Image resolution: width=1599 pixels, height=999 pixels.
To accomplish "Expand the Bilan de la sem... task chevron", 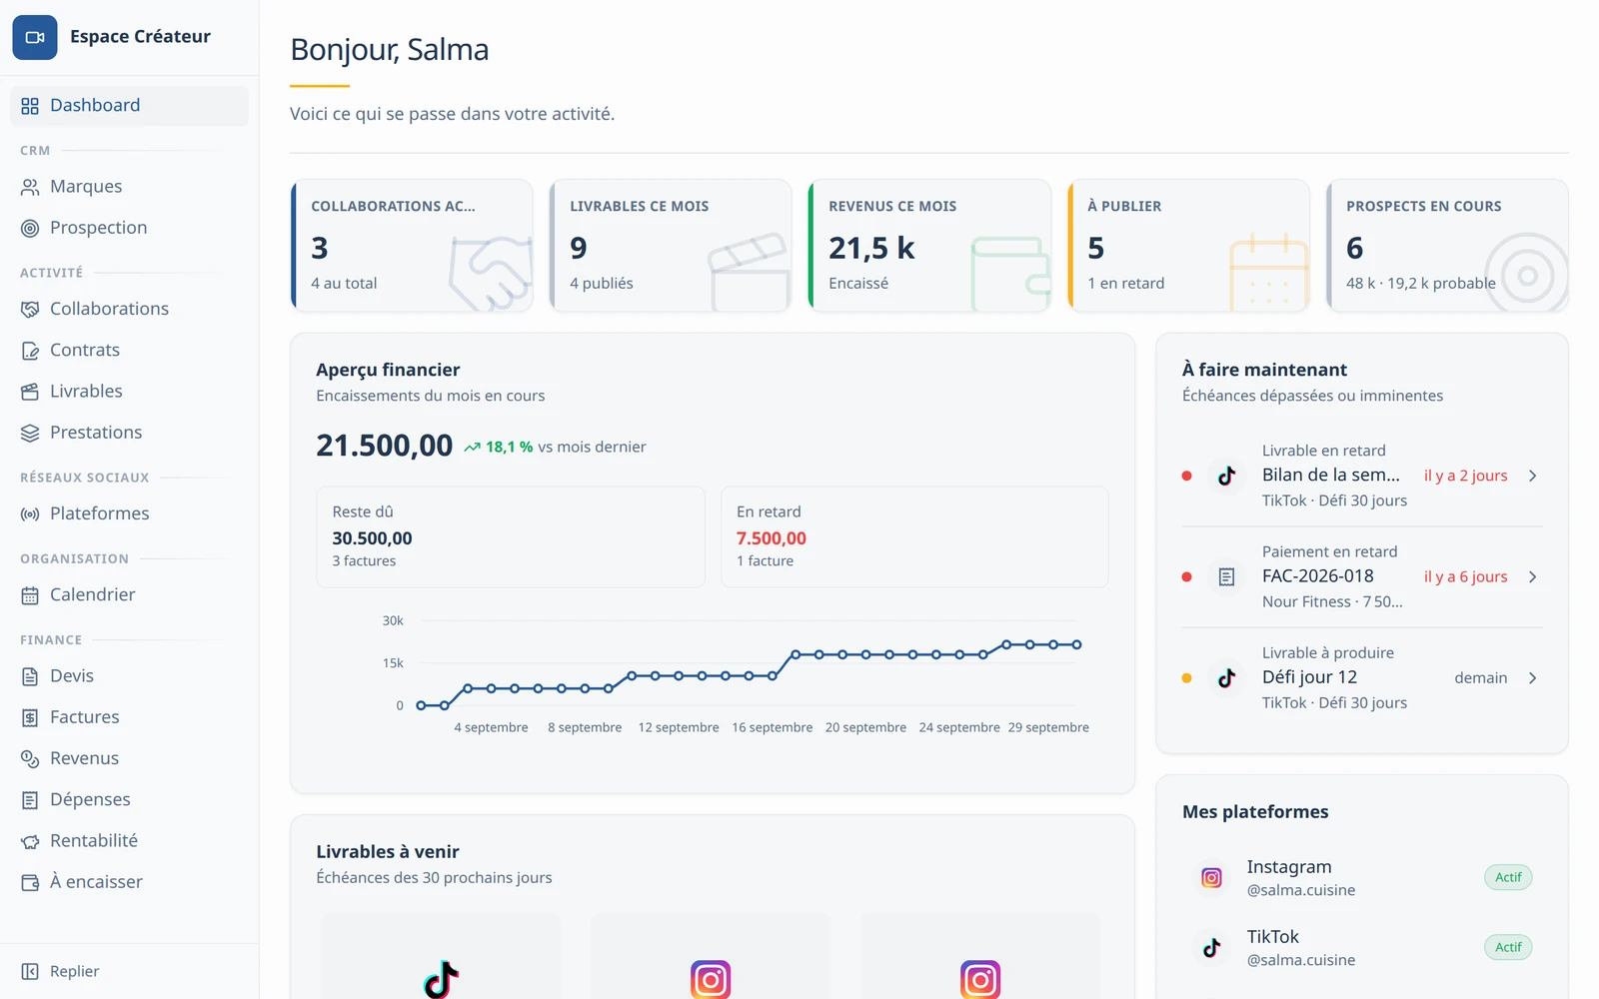I will pos(1533,476).
